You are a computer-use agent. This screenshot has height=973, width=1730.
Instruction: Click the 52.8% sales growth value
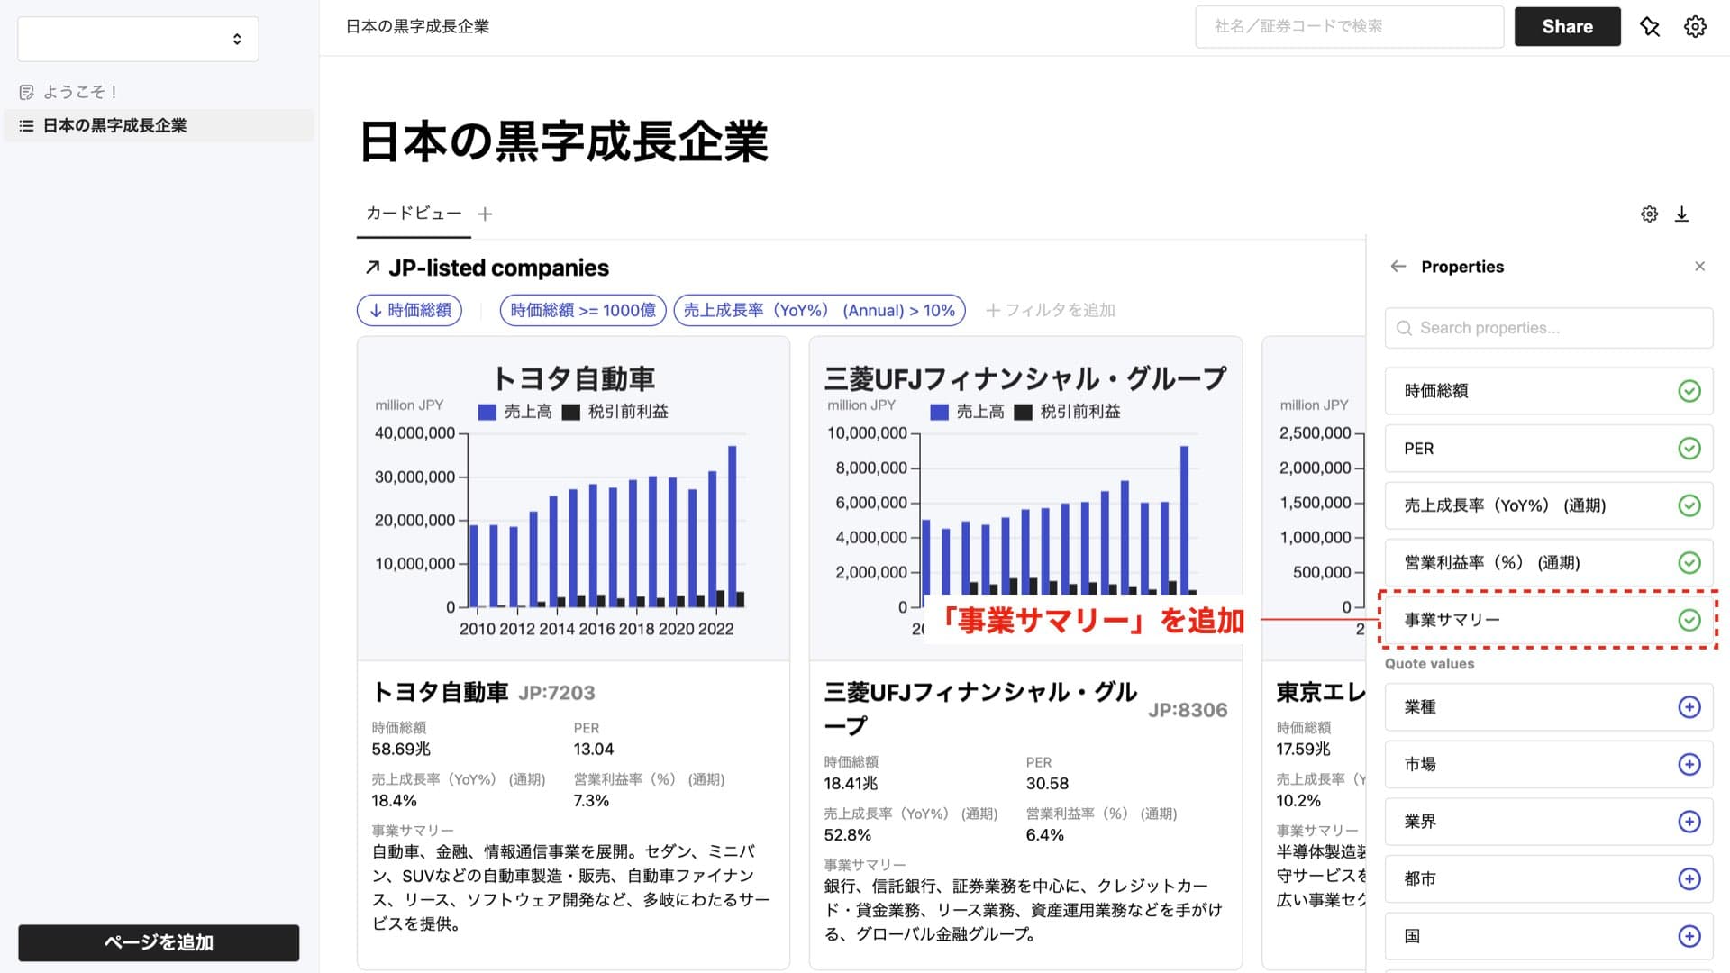847,835
